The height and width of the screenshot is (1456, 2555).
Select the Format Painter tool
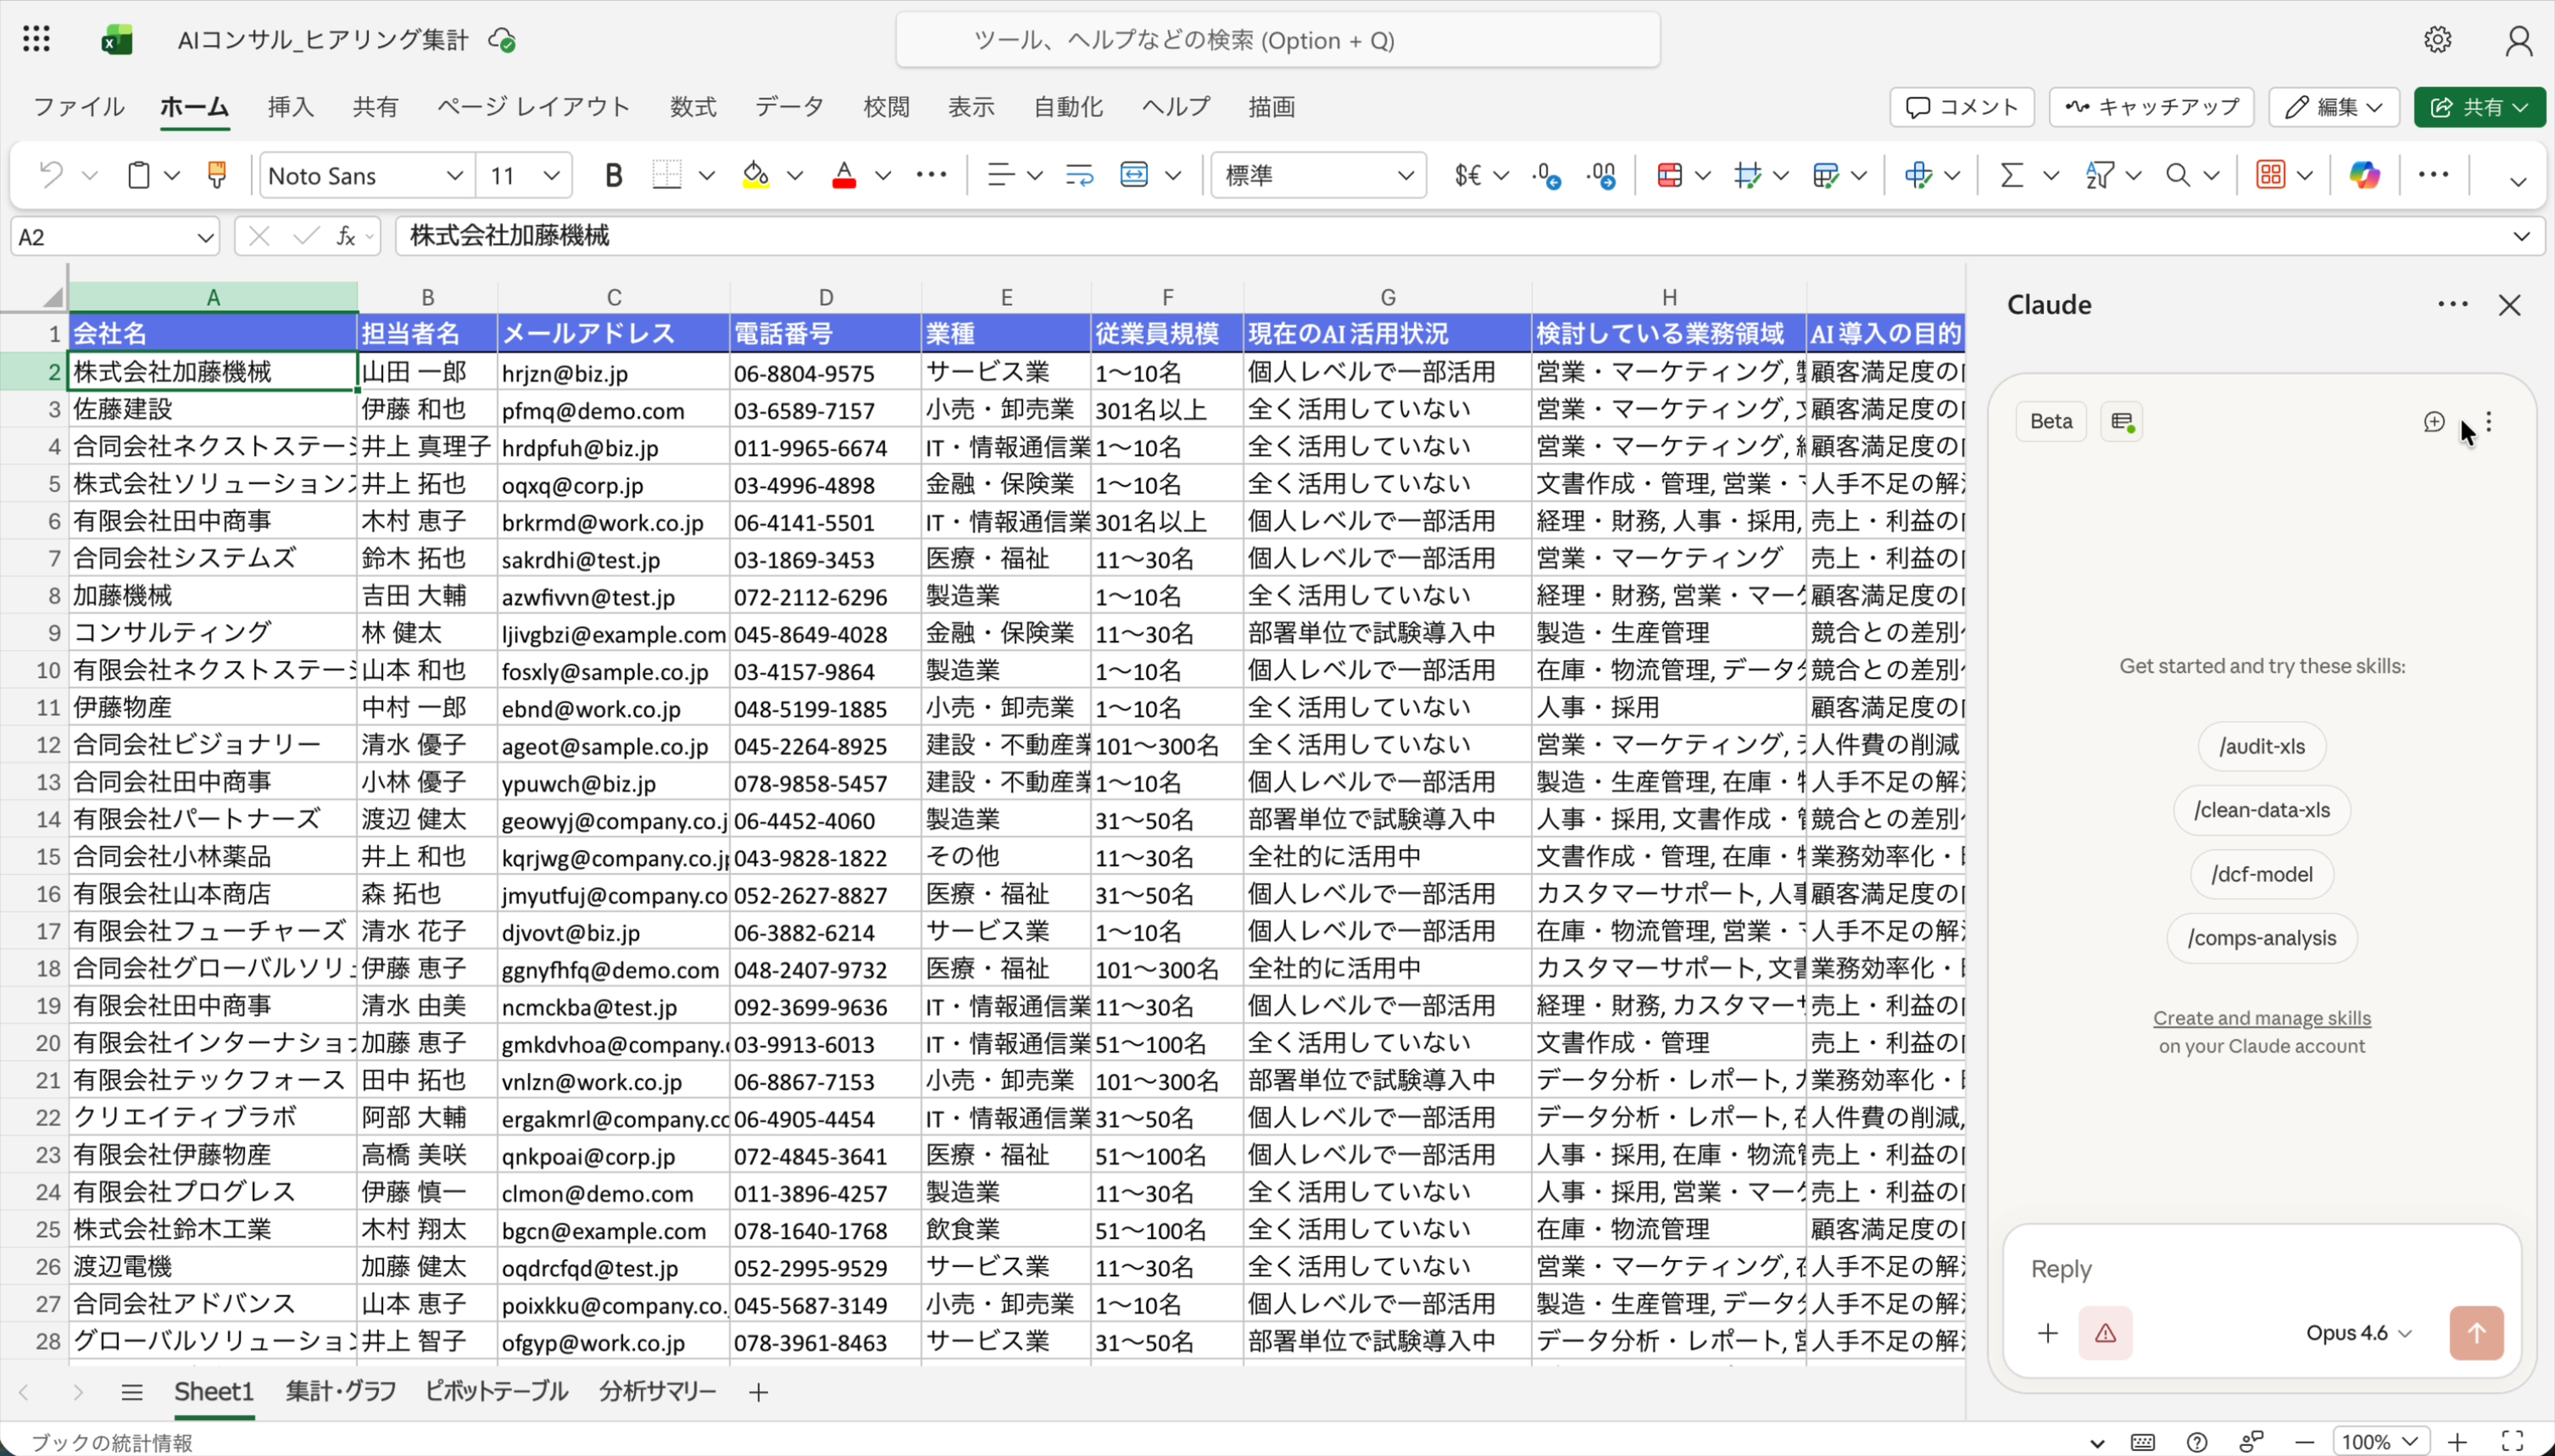click(x=218, y=175)
